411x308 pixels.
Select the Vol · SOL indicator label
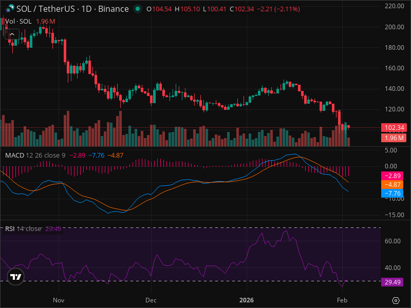click(18, 22)
